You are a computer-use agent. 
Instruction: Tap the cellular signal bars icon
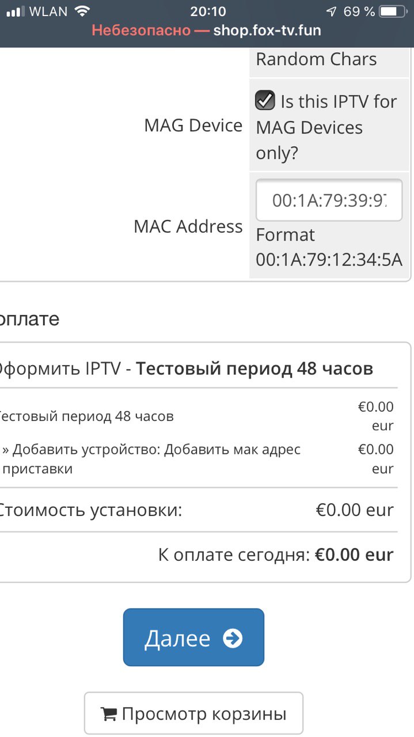point(15,11)
